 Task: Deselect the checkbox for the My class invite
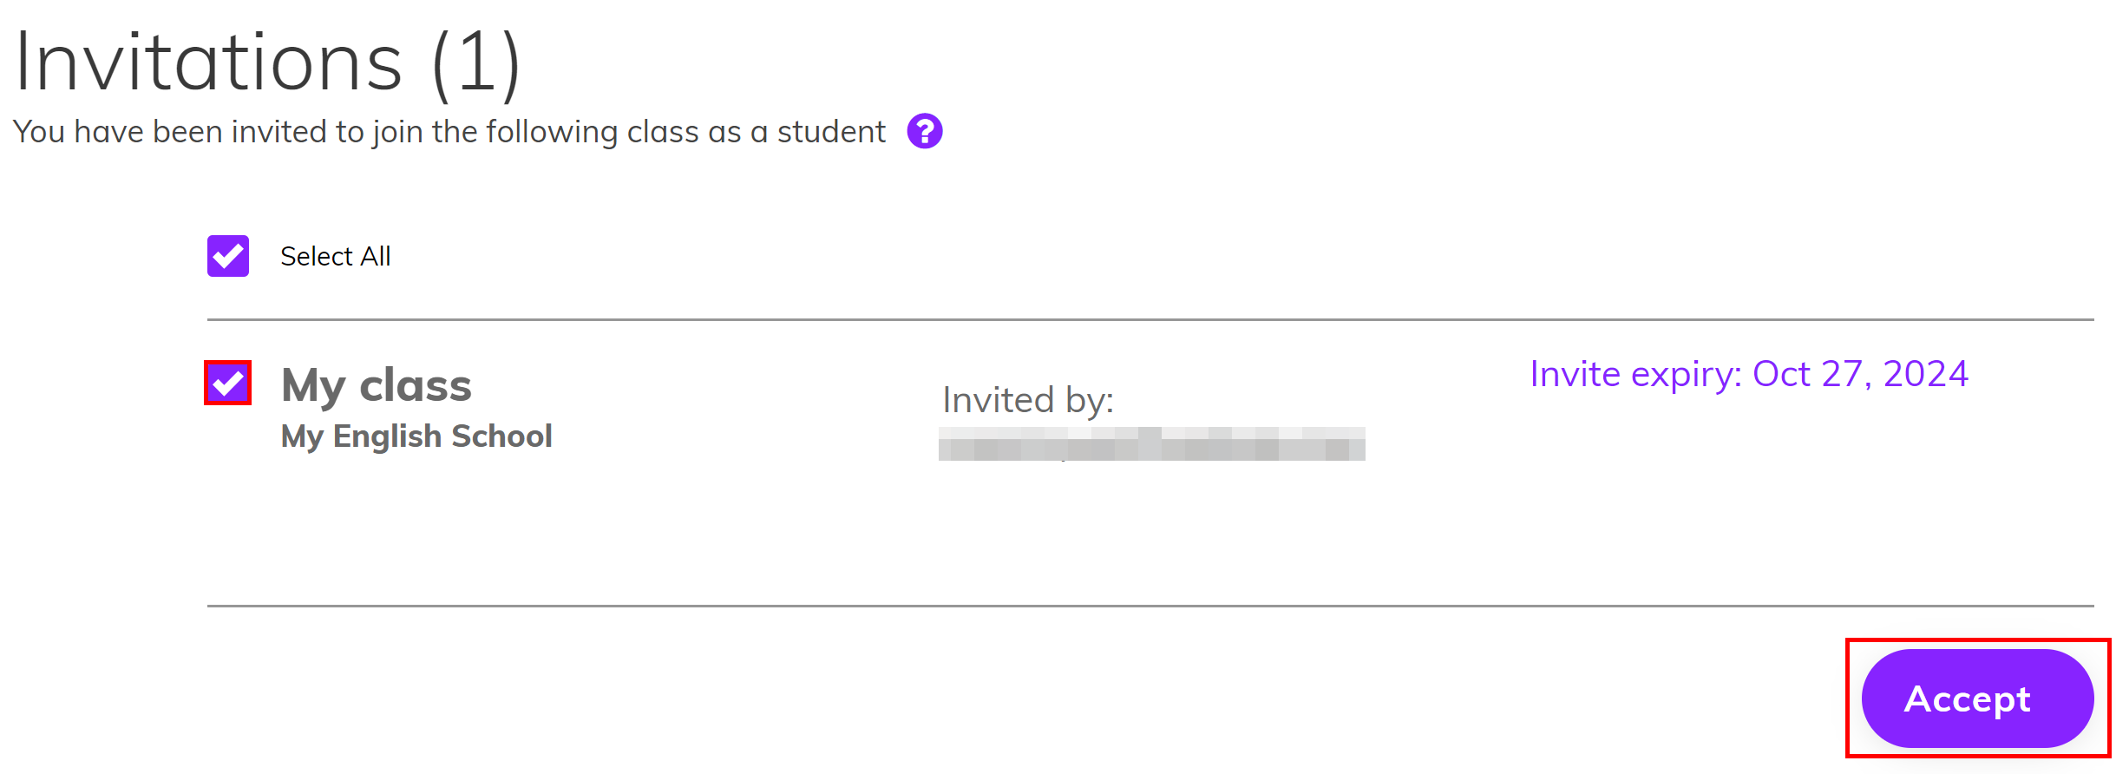(228, 384)
